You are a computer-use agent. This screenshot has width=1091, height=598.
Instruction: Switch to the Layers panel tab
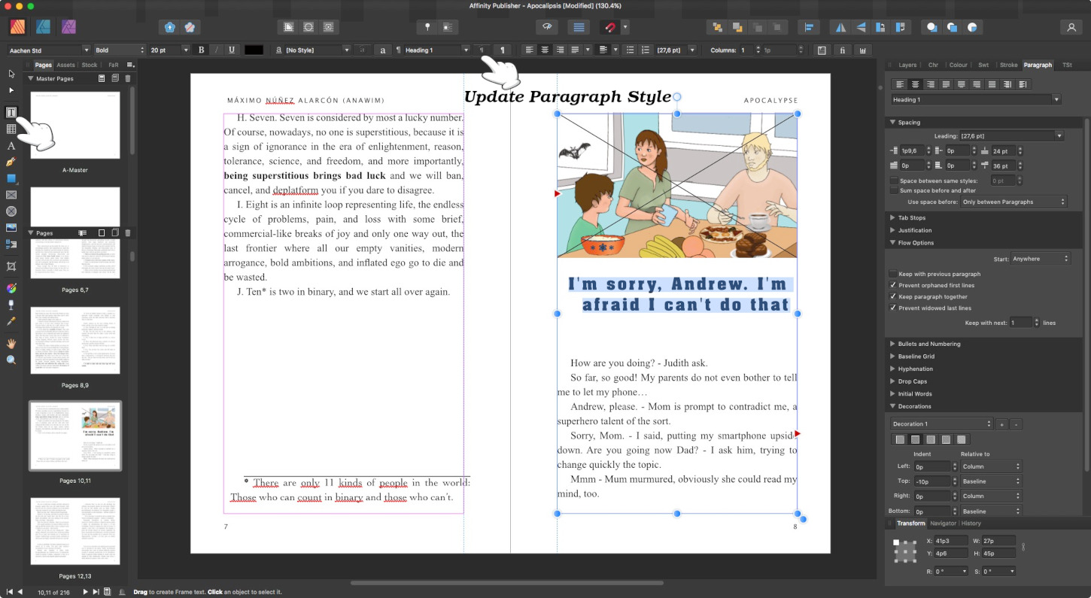pyautogui.click(x=907, y=65)
